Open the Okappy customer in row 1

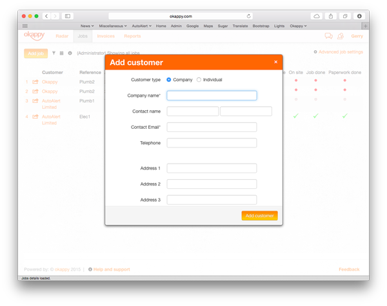50,82
